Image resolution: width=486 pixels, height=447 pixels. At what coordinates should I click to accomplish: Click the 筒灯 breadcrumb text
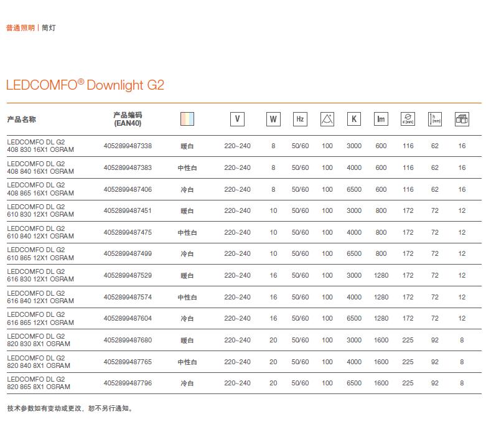coord(49,28)
